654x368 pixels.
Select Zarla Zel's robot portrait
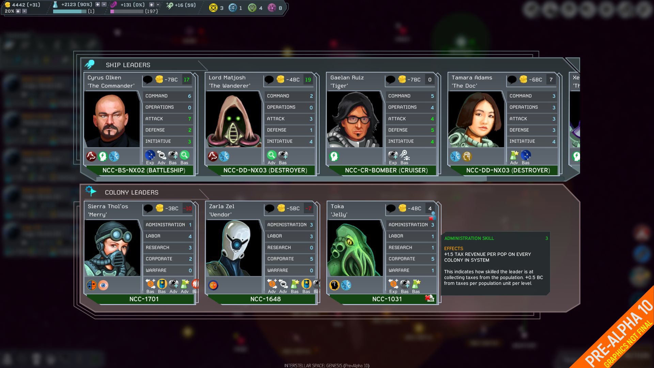pyautogui.click(x=233, y=248)
